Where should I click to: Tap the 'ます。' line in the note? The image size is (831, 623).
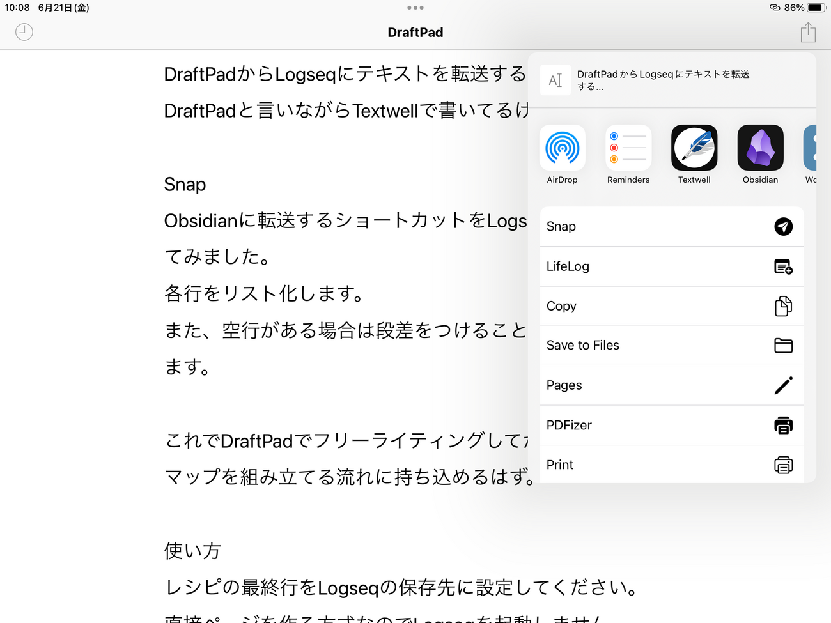click(188, 367)
